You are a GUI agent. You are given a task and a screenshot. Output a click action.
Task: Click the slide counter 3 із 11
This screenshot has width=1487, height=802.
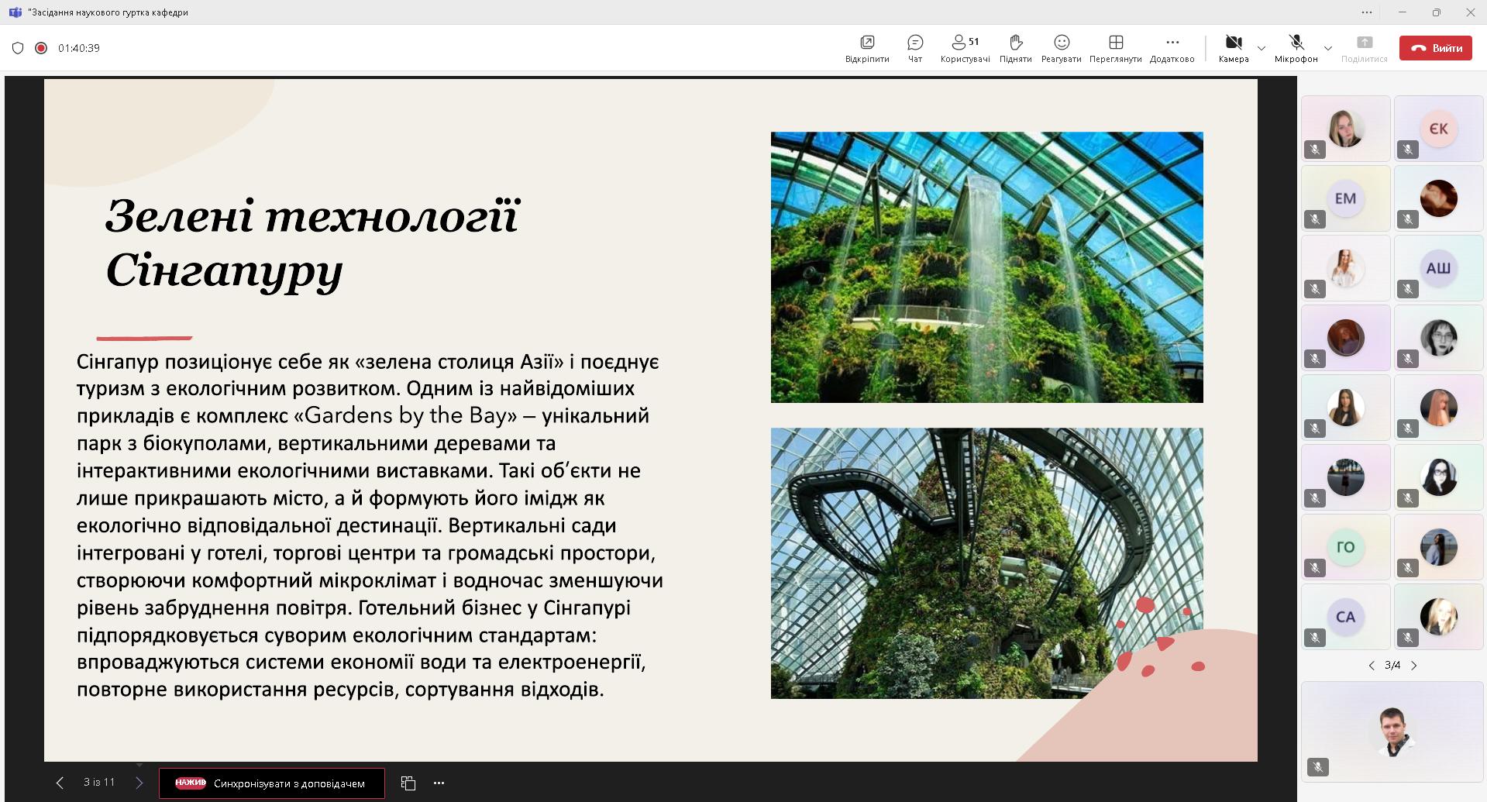99,783
